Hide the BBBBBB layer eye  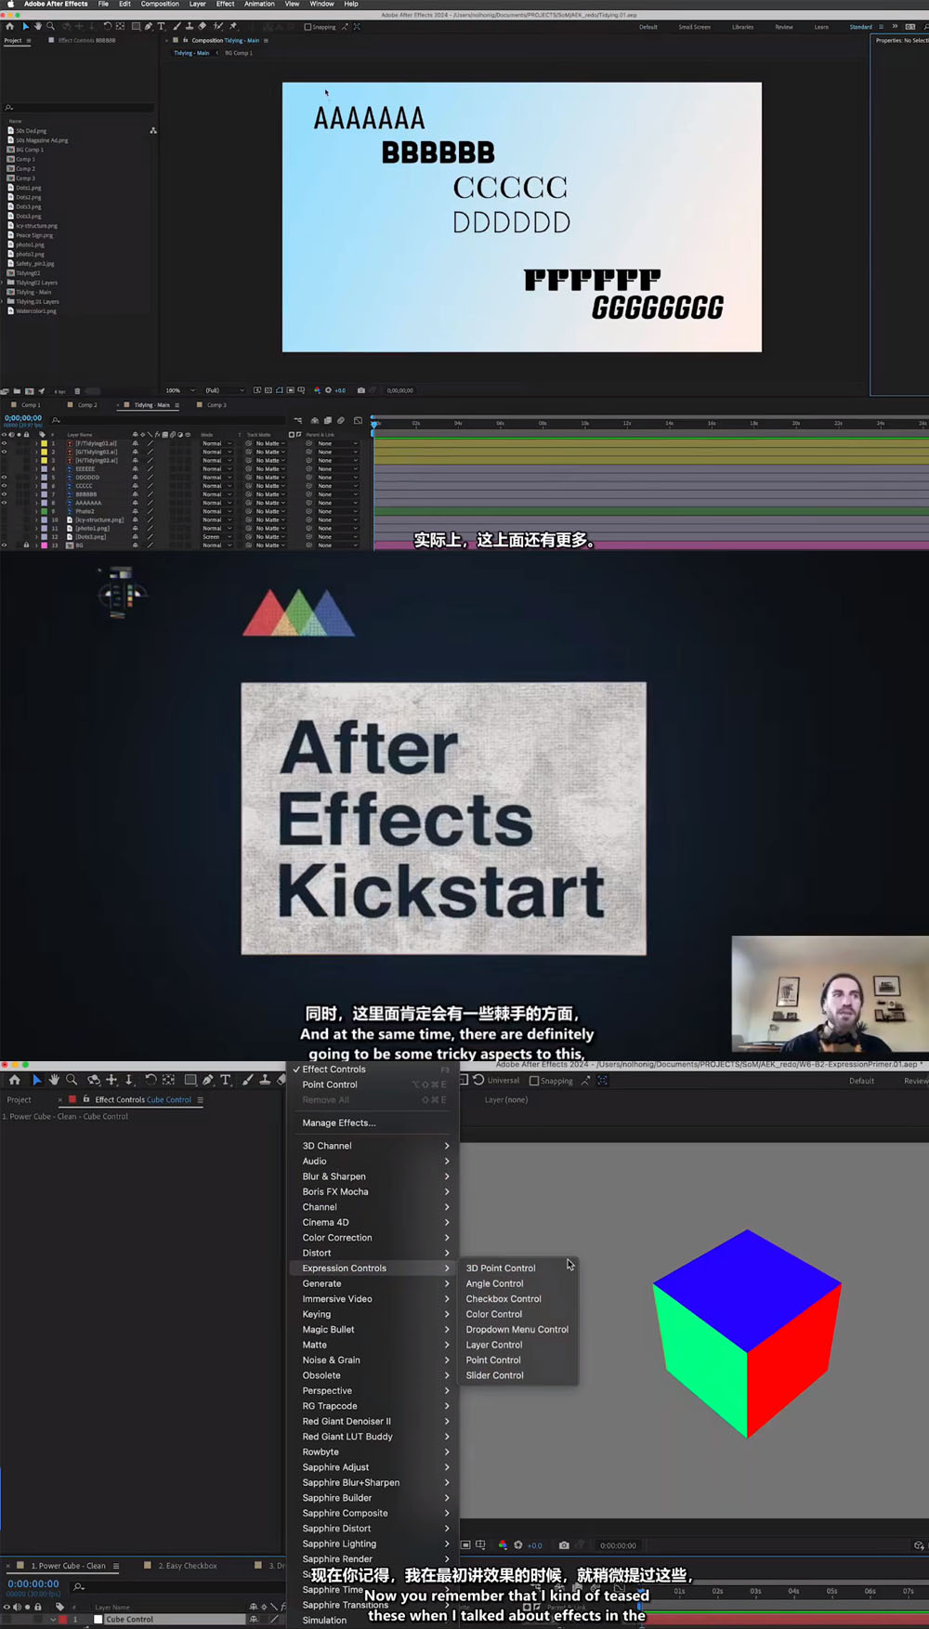[5, 494]
